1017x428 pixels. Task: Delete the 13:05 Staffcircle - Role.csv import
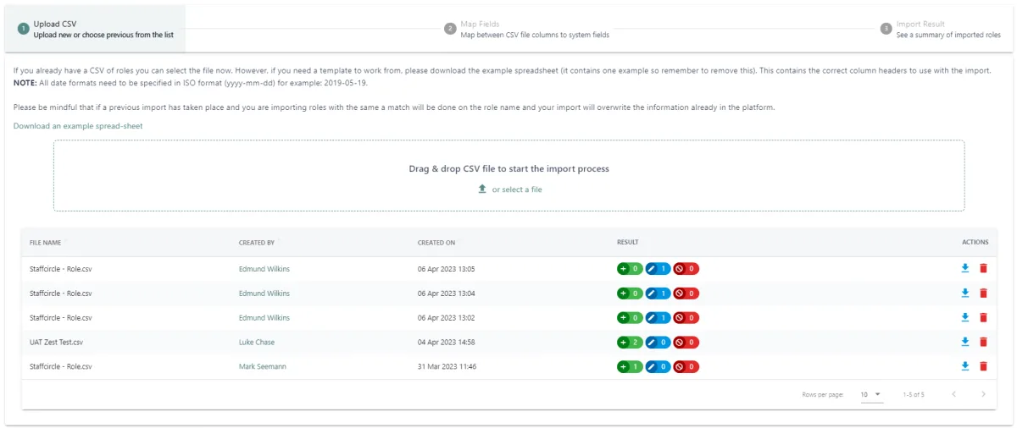pyautogui.click(x=983, y=269)
